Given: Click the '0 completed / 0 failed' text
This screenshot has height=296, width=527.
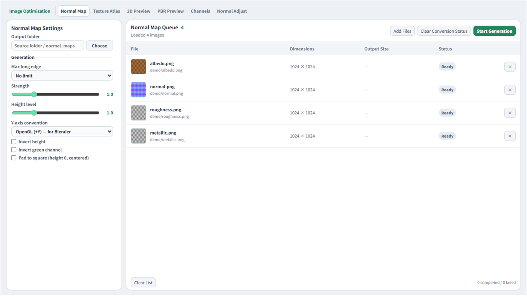Looking at the screenshot, I should click(x=496, y=282).
